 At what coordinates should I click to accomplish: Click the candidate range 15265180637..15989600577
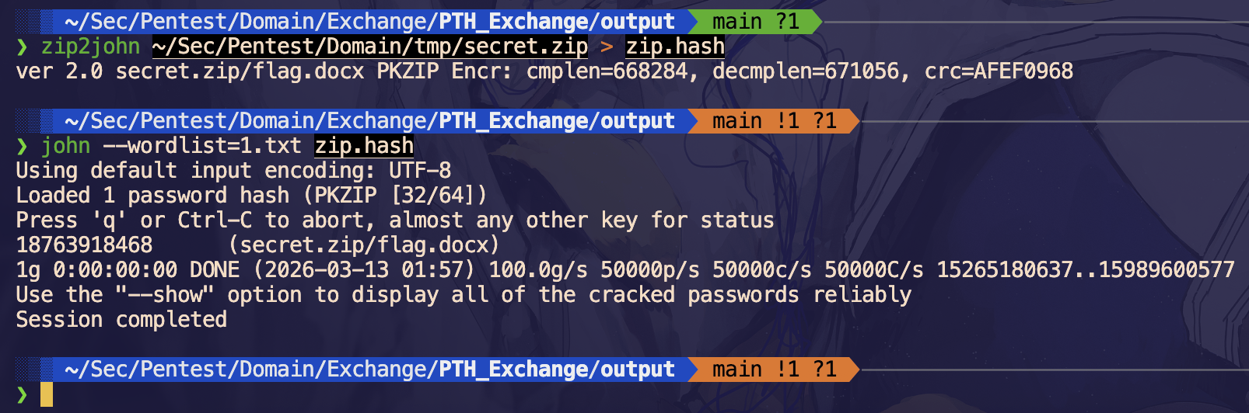coord(1085,270)
